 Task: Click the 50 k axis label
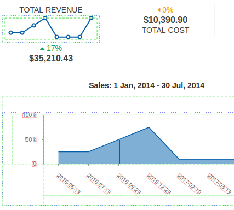[x=31, y=140]
